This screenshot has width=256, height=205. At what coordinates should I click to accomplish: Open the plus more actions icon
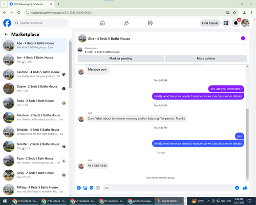pos(79,188)
